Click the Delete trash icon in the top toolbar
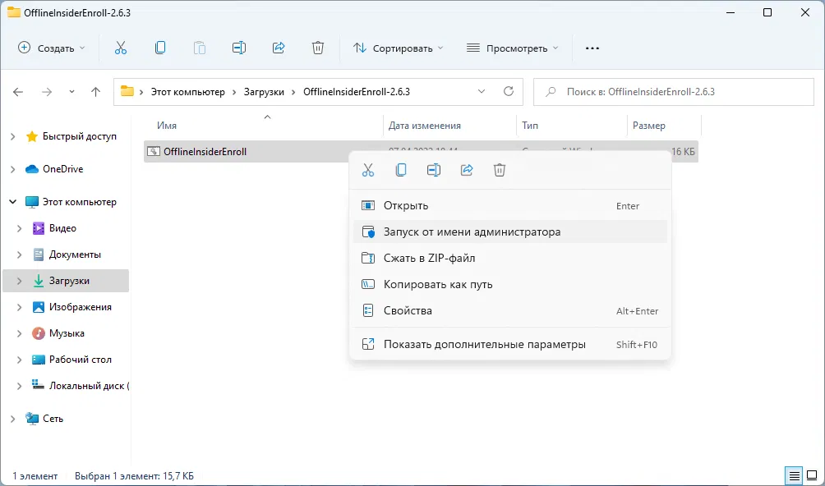 click(318, 48)
